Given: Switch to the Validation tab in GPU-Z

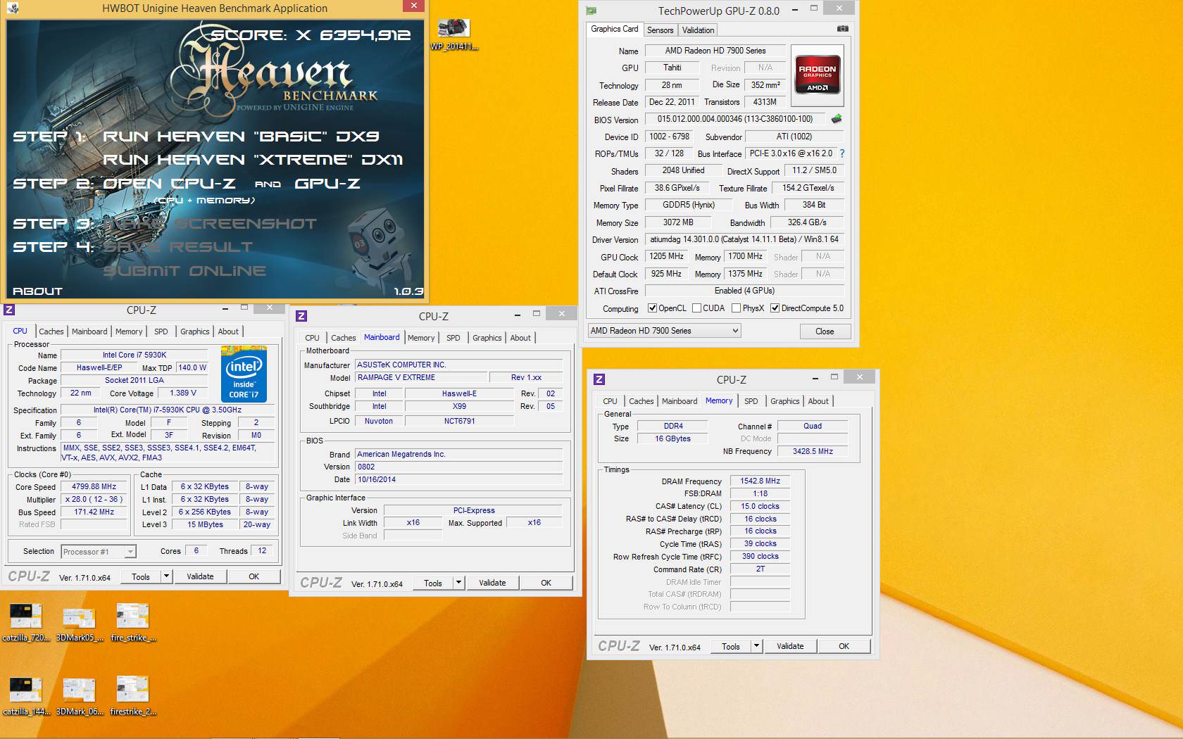Looking at the screenshot, I should pos(698,30).
